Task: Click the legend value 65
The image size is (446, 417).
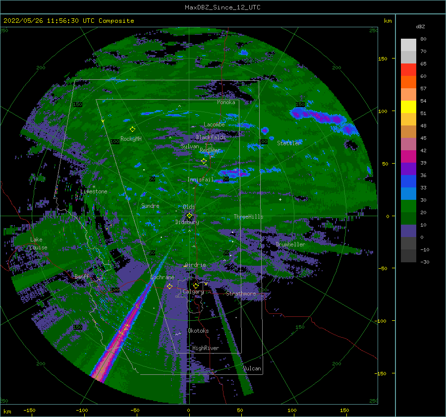Action: pos(423,64)
